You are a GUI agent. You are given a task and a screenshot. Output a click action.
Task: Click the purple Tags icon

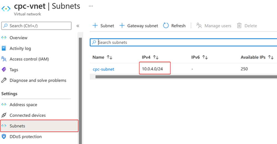coord(4,70)
